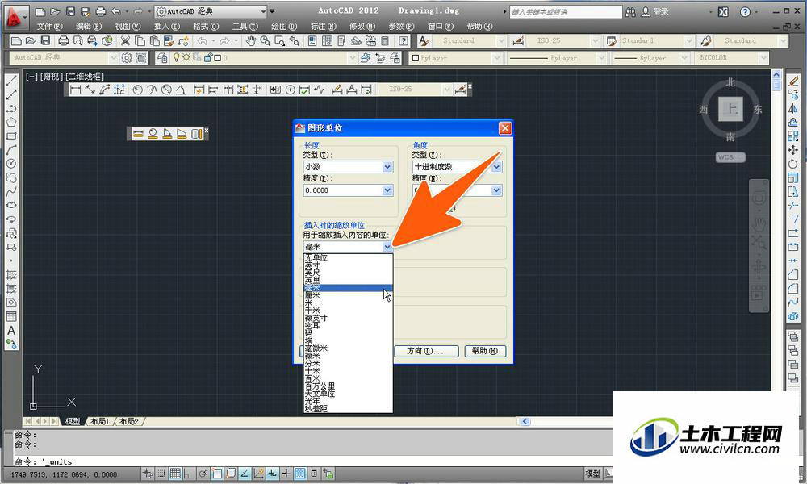
Task: Open the Layer Properties Manager icon
Action: pyautogui.click(x=161, y=58)
